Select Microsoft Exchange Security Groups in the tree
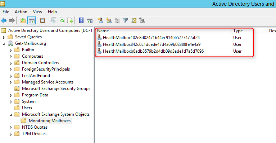276x143 pixels. coord(56,89)
